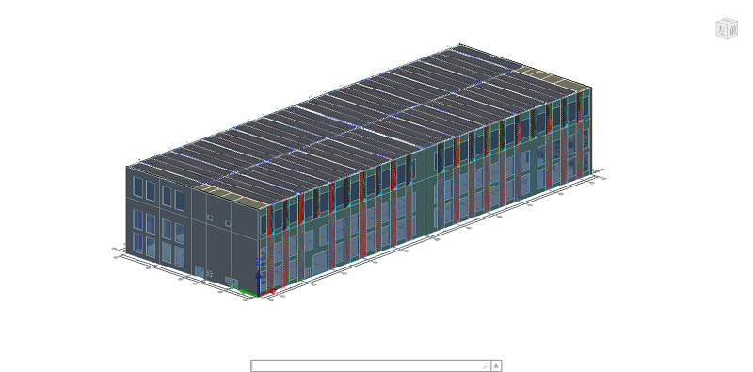Select the blank green wall panel in the facade's middle

[x=426, y=192]
